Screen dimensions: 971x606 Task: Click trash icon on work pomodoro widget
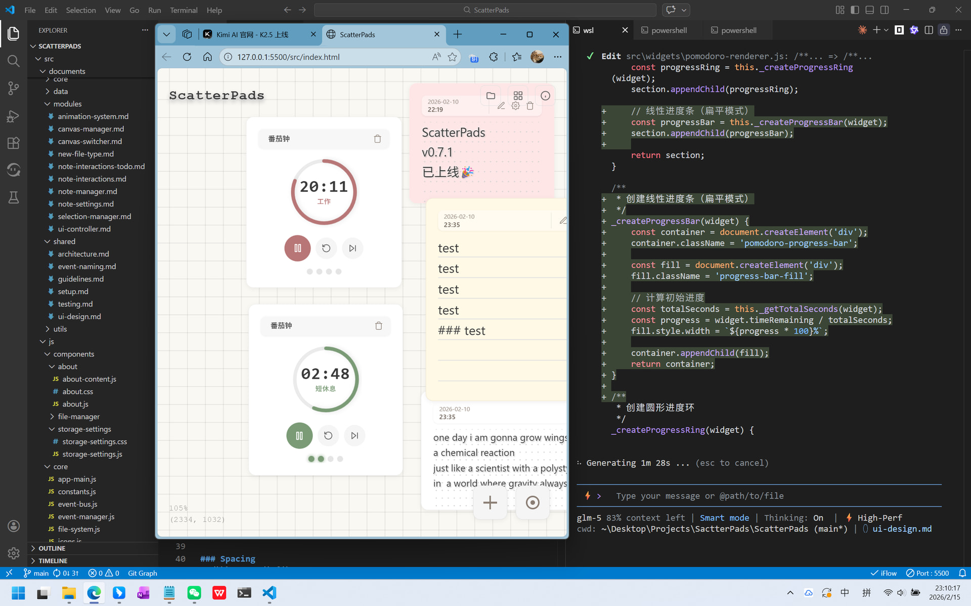tap(377, 139)
